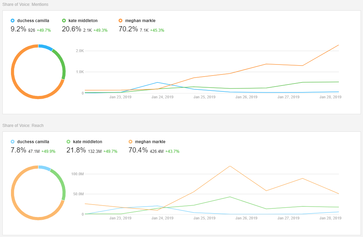Viewport: 363px width, 237px height.
Task: Click the blue duchess camilla legend dot in Mentions
Action: pyautogui.click(x=12, y=20)
